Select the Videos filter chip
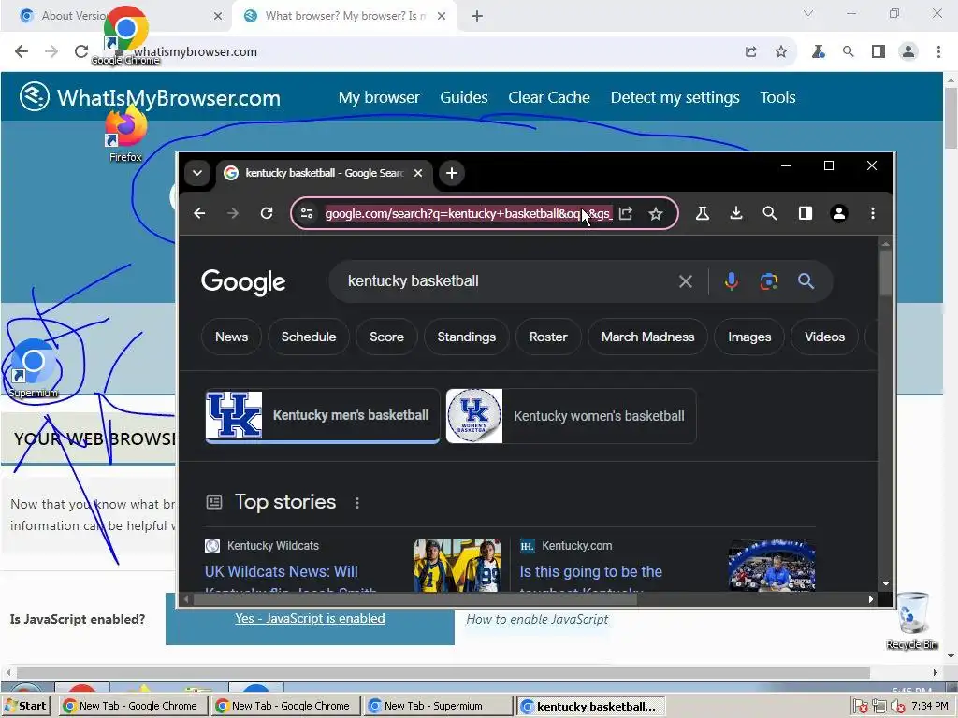The image size is (958, 718). [825, 337]
